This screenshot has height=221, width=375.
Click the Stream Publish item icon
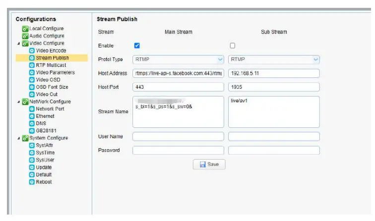[32, 58]
